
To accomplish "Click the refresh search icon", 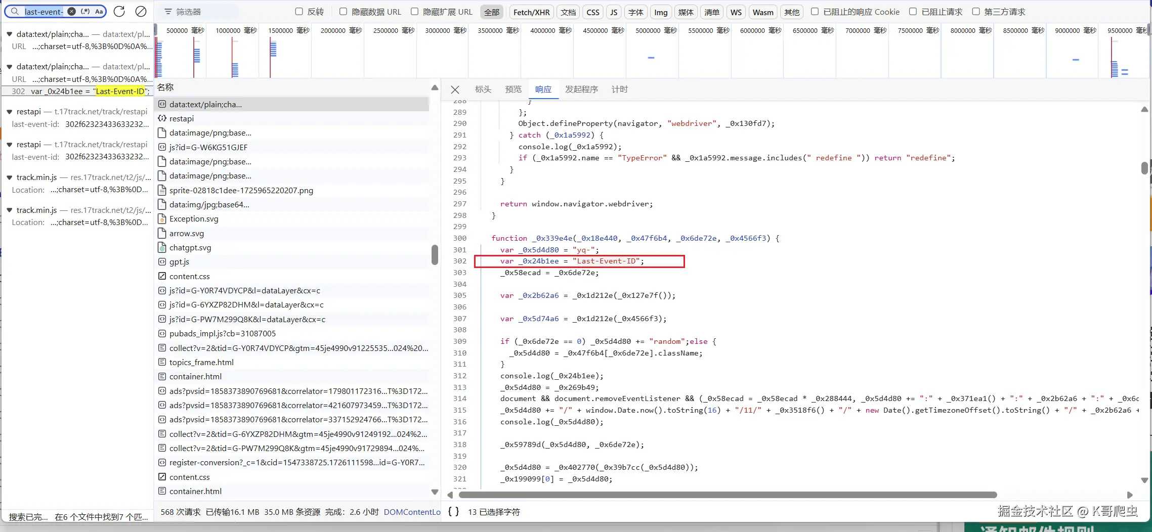I will 119,11.
